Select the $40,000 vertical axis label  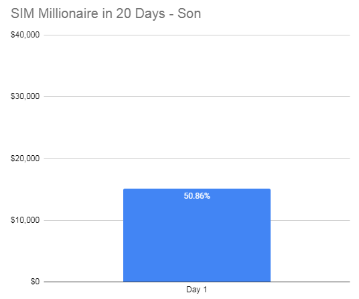[x=25, y=35]
